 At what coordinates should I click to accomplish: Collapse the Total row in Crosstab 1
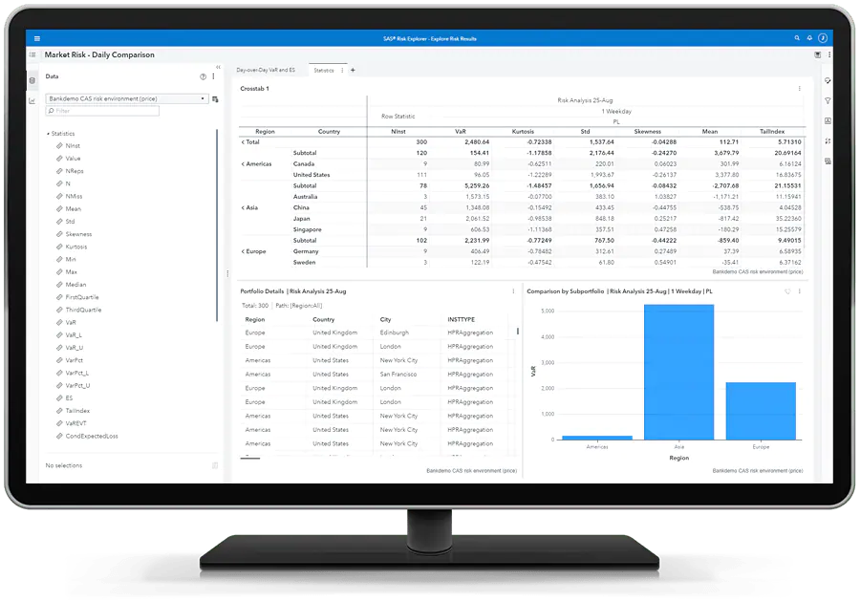point(243,141)
